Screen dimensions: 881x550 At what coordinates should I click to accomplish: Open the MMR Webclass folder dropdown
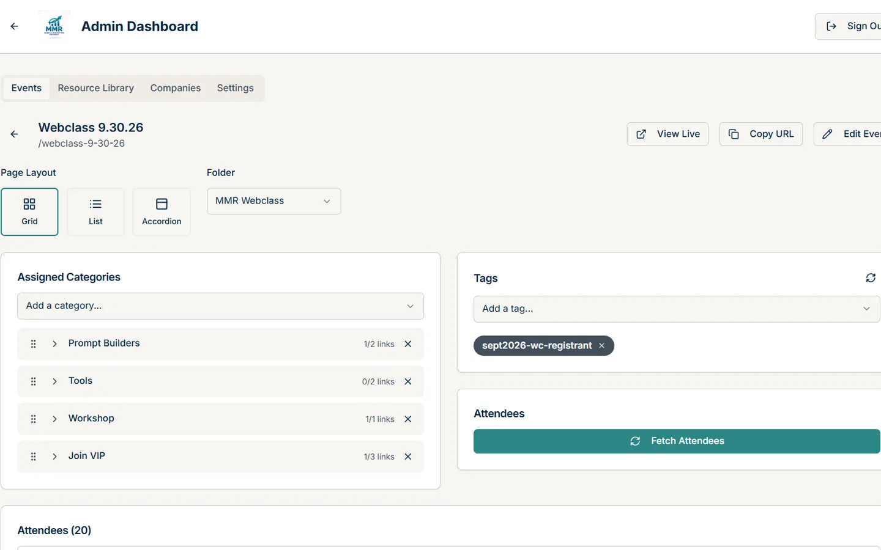tap(274, 201)
